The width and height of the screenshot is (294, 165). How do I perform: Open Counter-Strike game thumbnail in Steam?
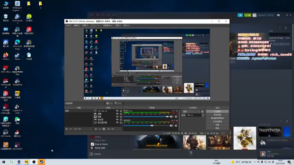(157, 142)
